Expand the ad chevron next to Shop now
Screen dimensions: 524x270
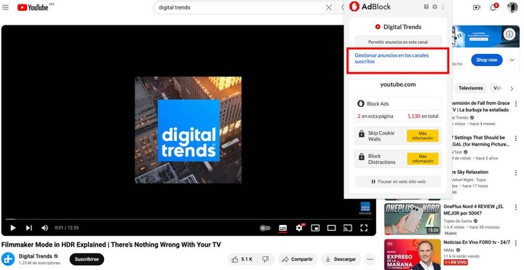[512, 60]
